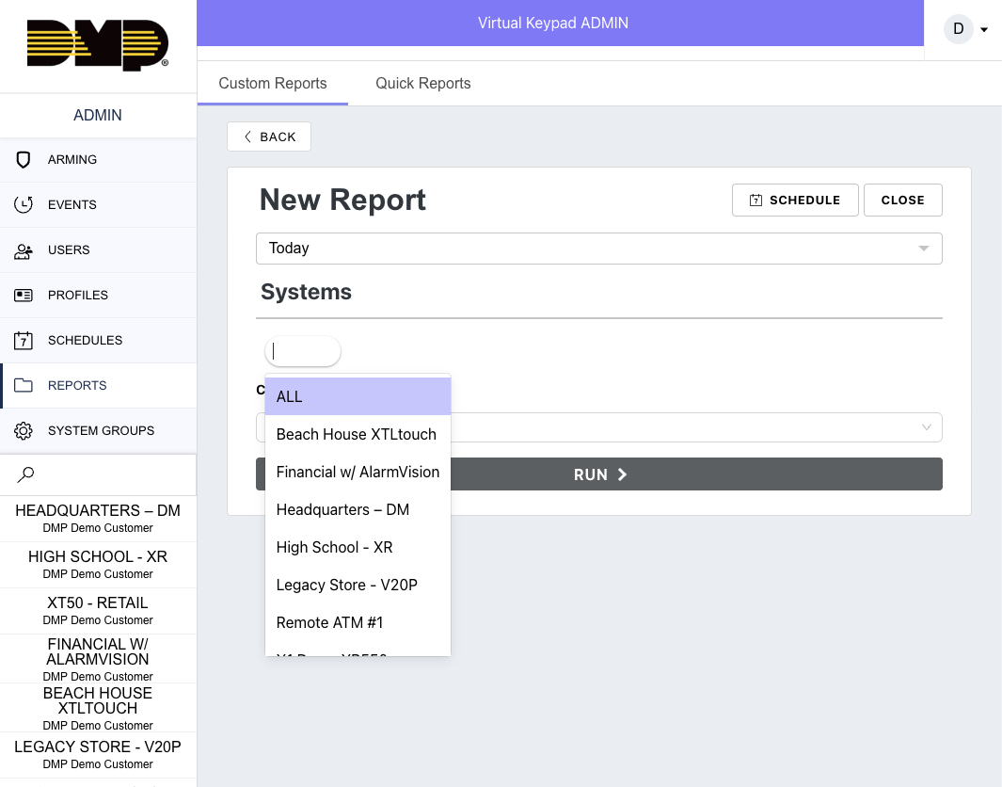Expand the dropdown chevron above Run
Screen dimensions: 1002x787
coord(926,427)
